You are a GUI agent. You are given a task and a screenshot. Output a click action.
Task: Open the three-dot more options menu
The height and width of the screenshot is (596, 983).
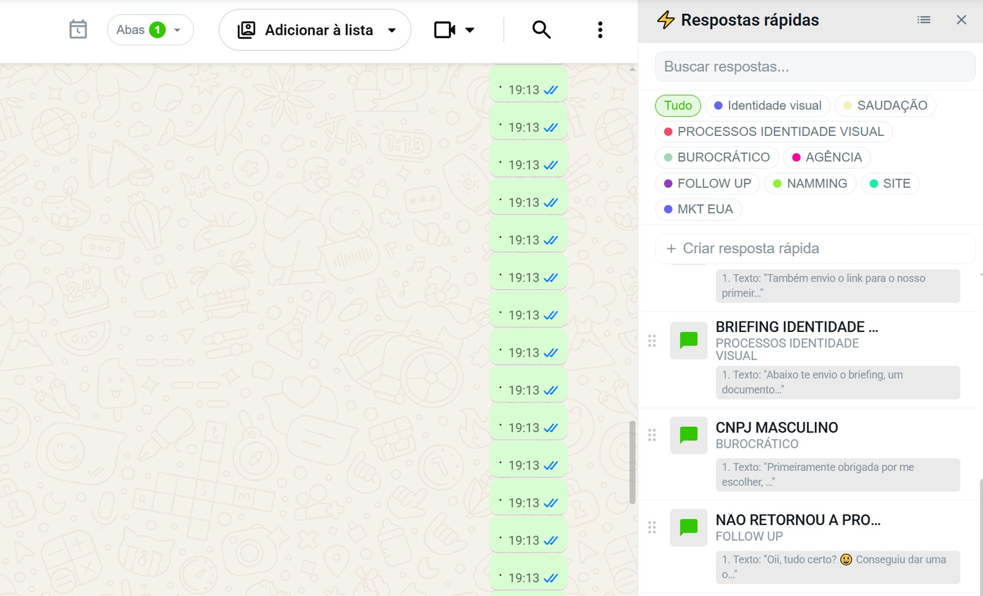[600, 29]
